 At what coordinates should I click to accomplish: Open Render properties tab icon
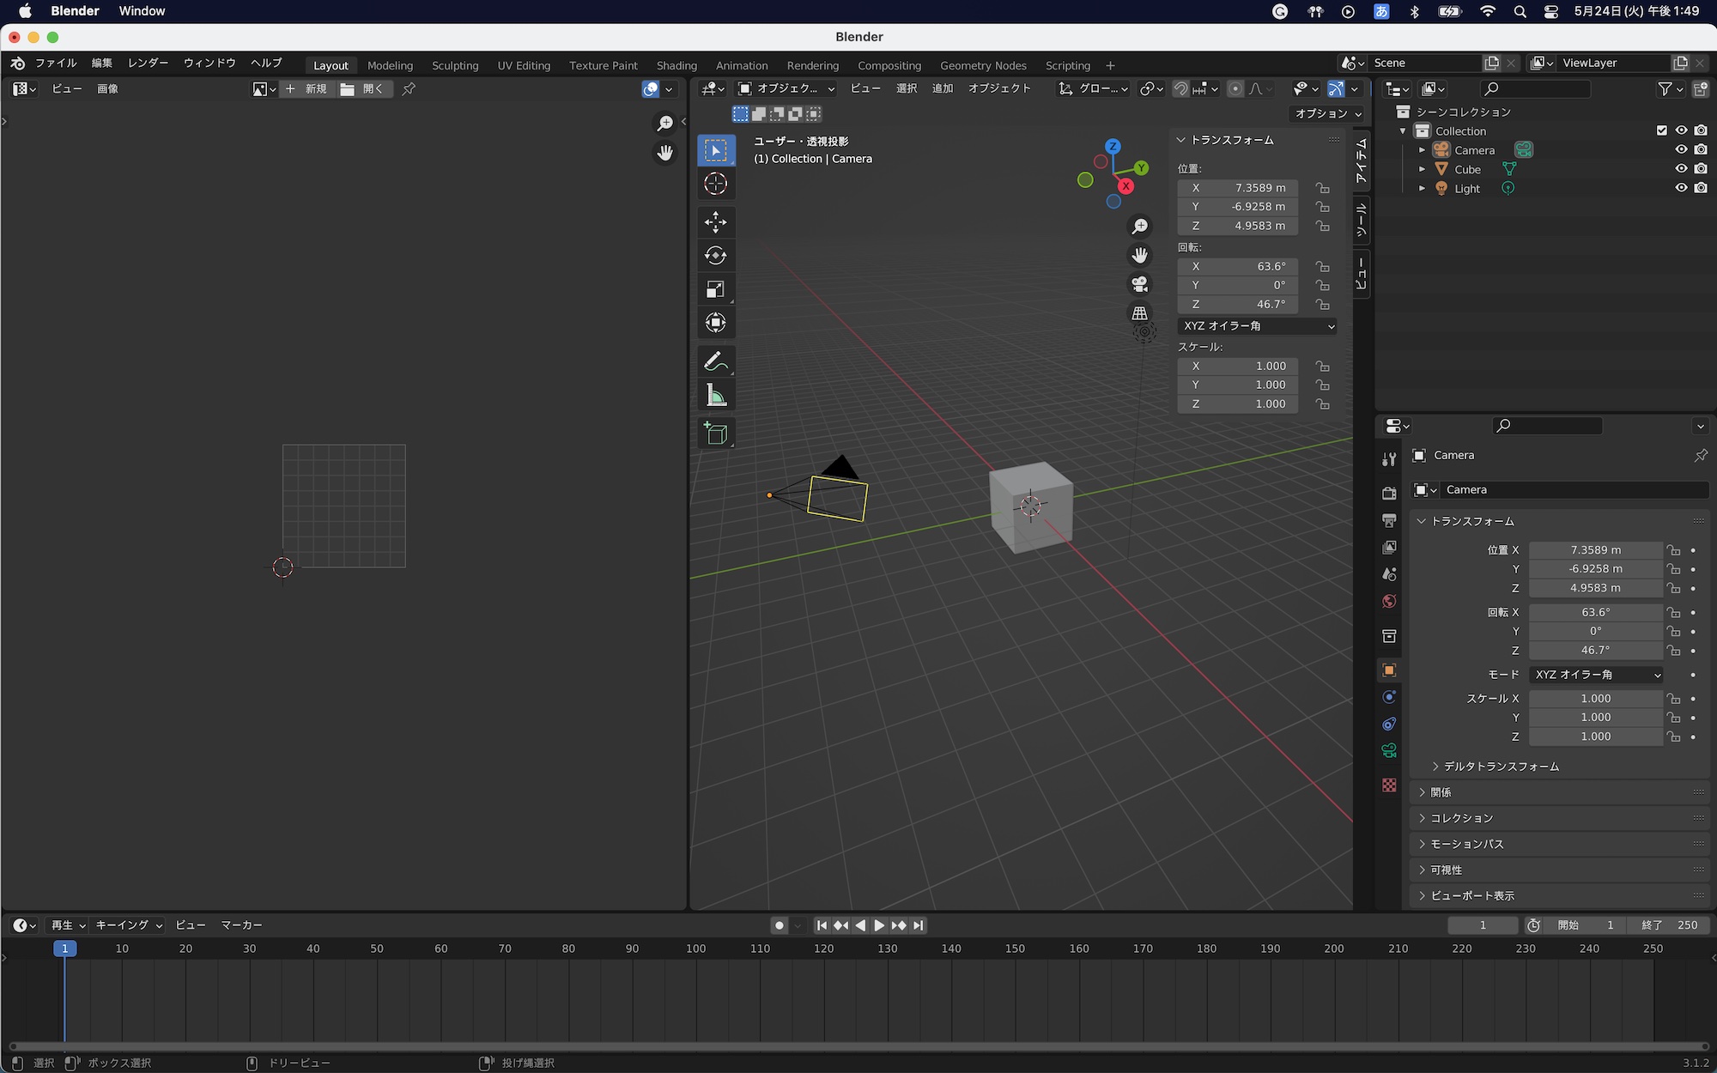[1389, 493]
